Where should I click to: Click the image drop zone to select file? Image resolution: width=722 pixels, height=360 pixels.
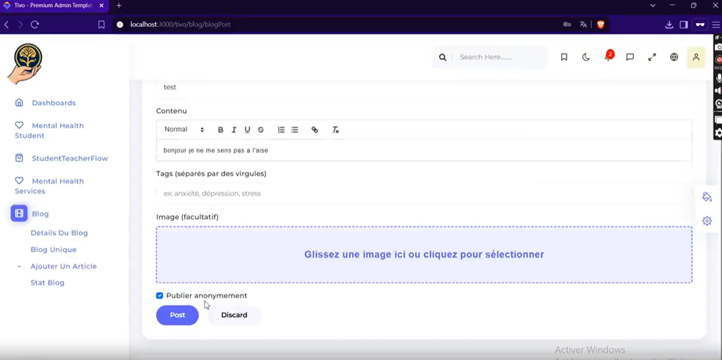(x=424, y=255)
